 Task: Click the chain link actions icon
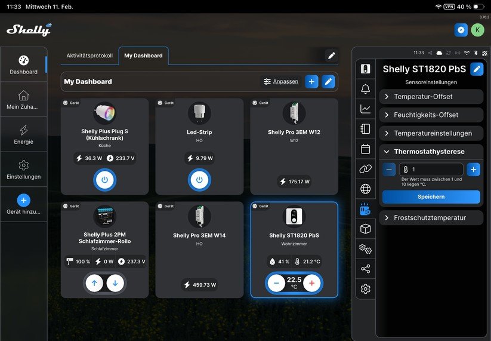point(365,169)
